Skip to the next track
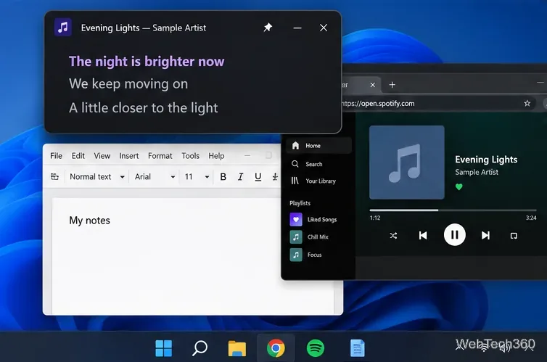 tap(485, 236)
